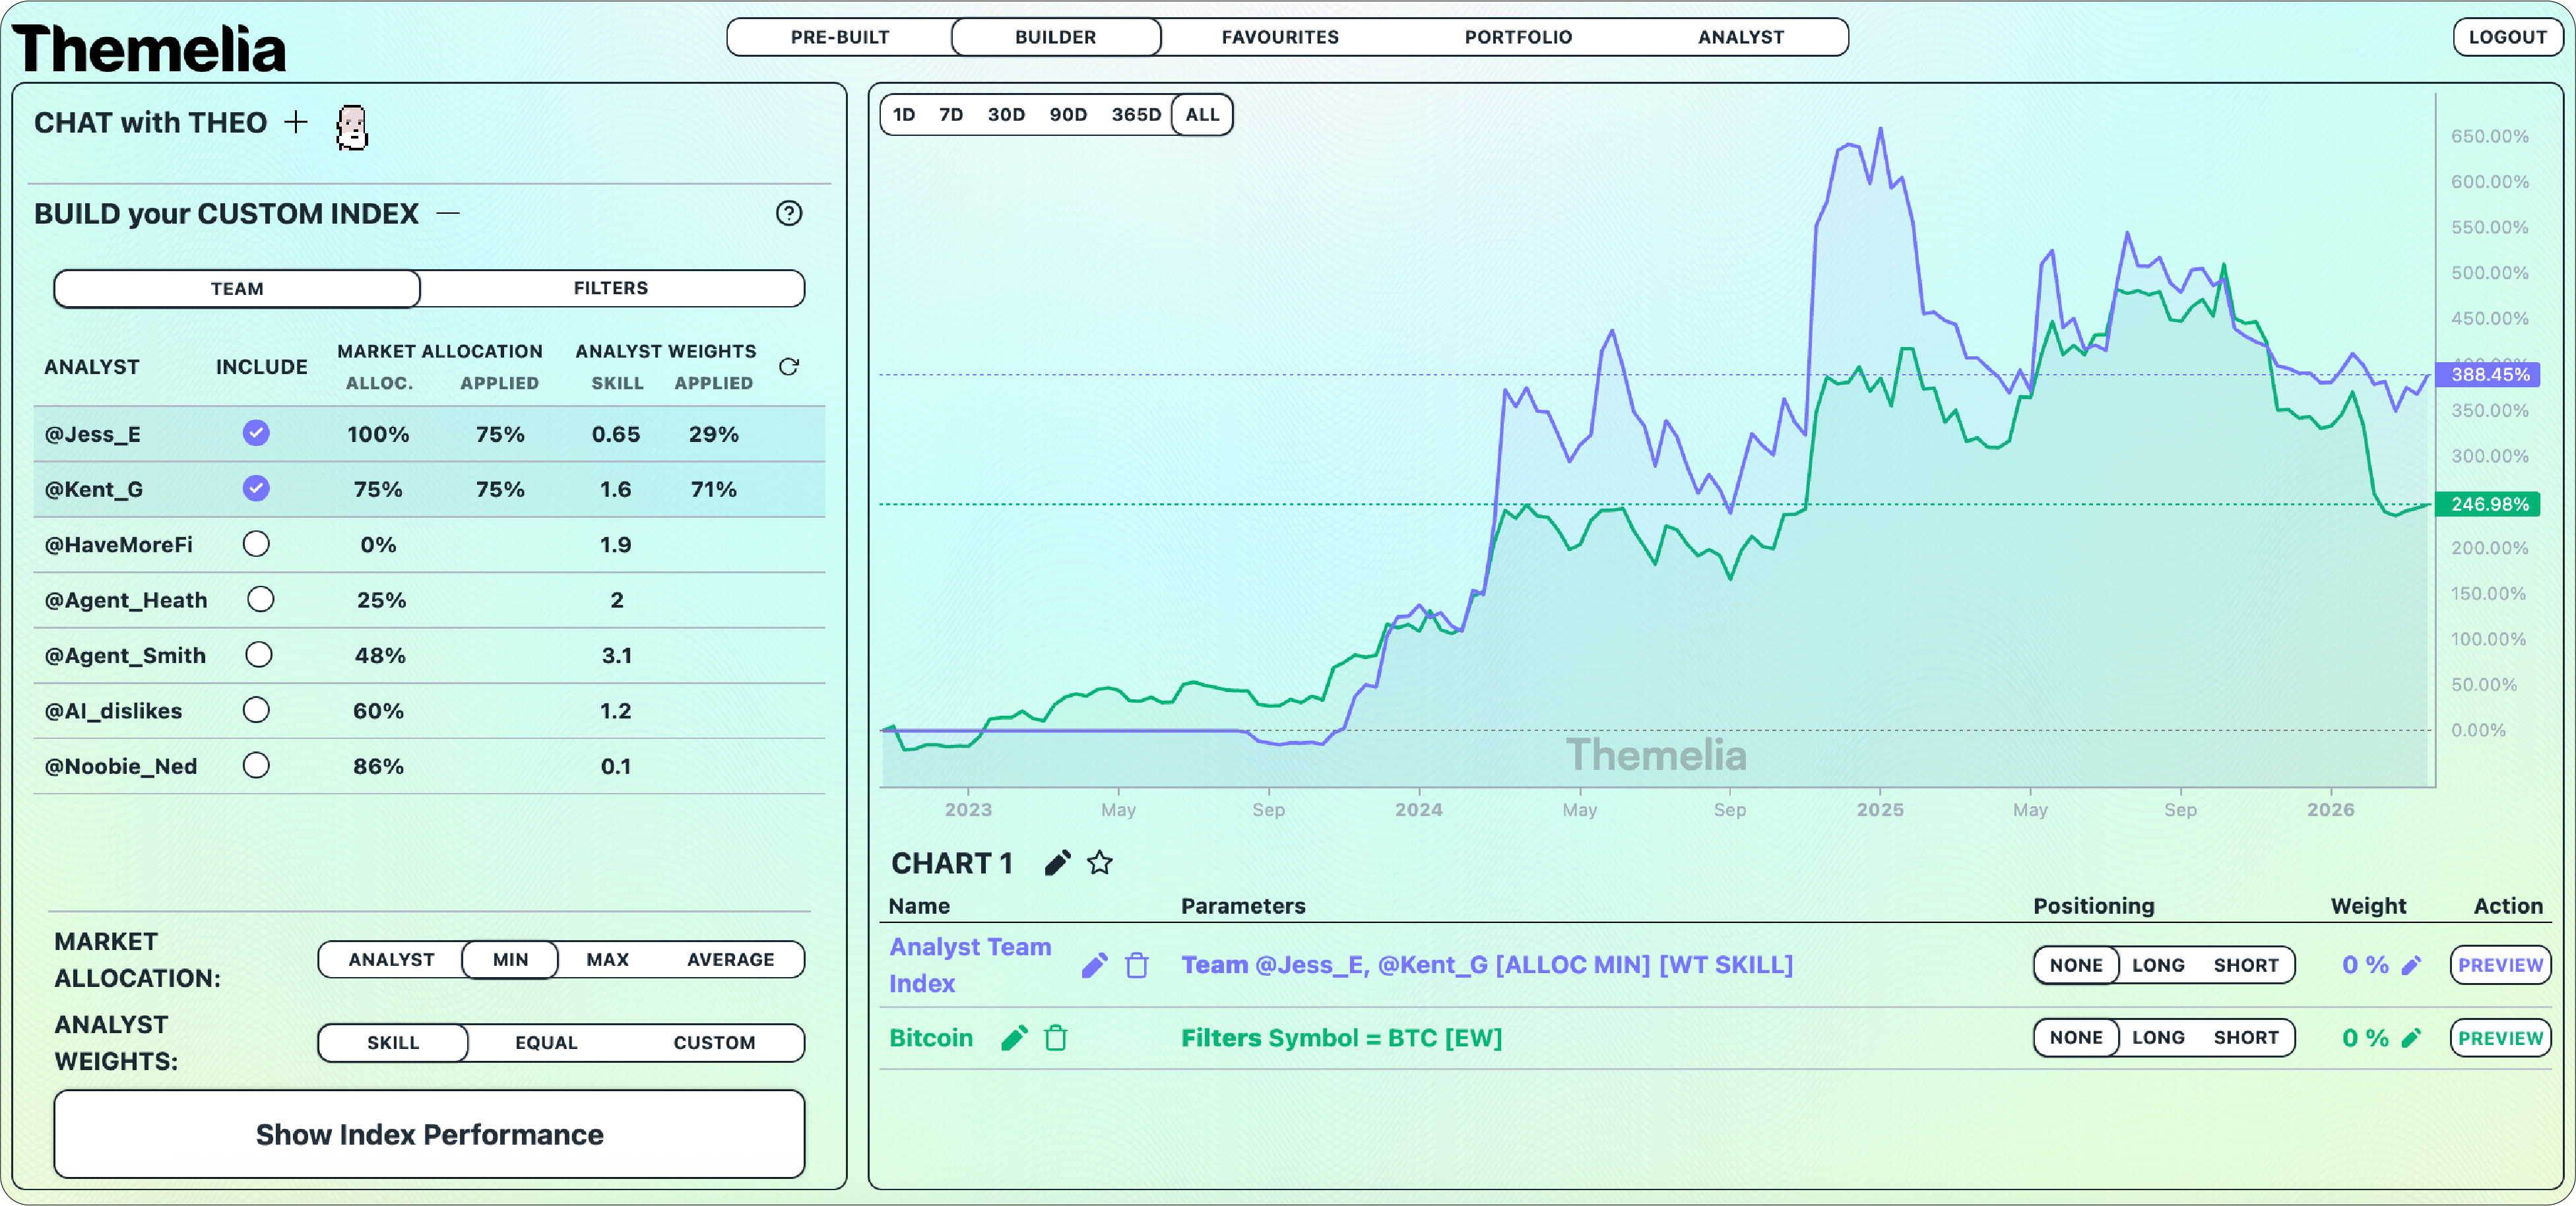The width and height of the screenshot is (2576, 1206).
Task: Collapse BUILD your CUSTOM INDEX section
Action: pos(448,213)
